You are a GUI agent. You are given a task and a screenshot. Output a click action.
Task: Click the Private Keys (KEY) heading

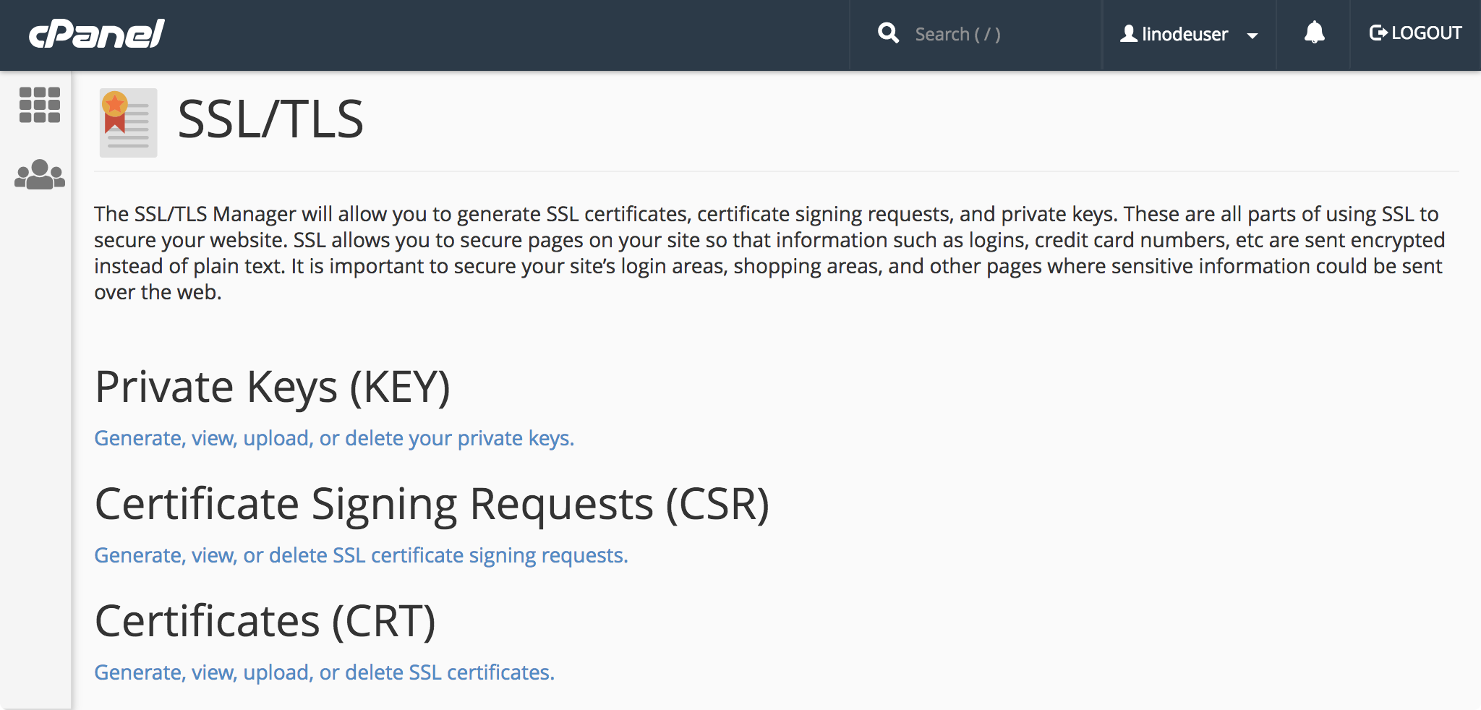tap(273, 388)
